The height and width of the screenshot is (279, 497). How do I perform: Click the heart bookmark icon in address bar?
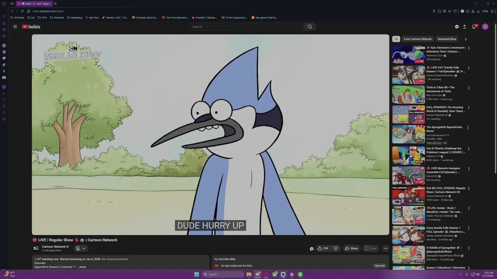[455, 11]
